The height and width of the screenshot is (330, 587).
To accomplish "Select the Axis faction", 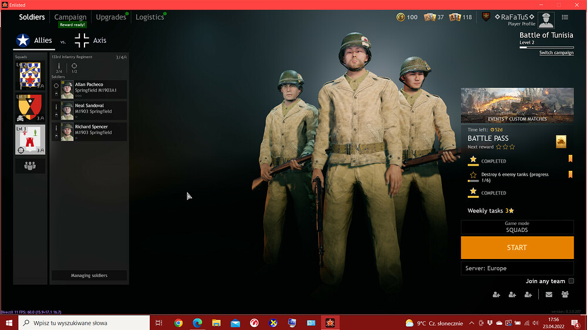I will (x=90, y=41).
